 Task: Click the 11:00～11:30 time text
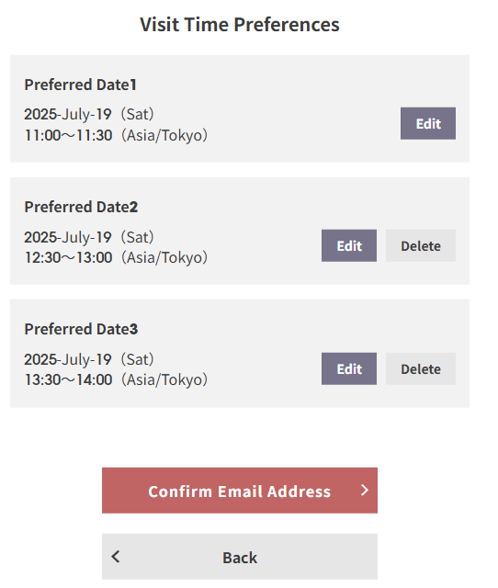pyautogui.click(x=68, y=135)
